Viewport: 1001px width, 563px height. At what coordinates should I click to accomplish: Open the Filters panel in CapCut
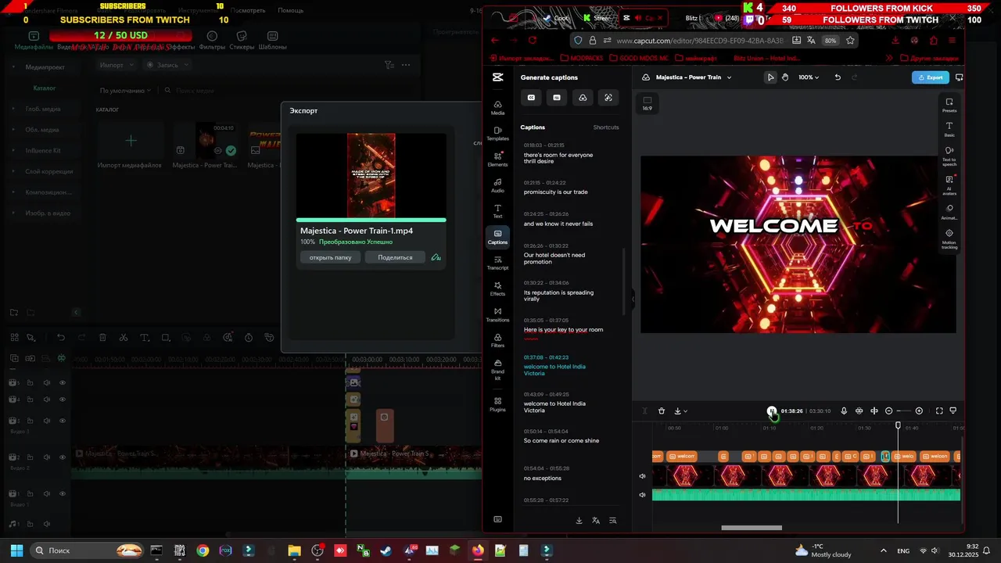point(497,340)
